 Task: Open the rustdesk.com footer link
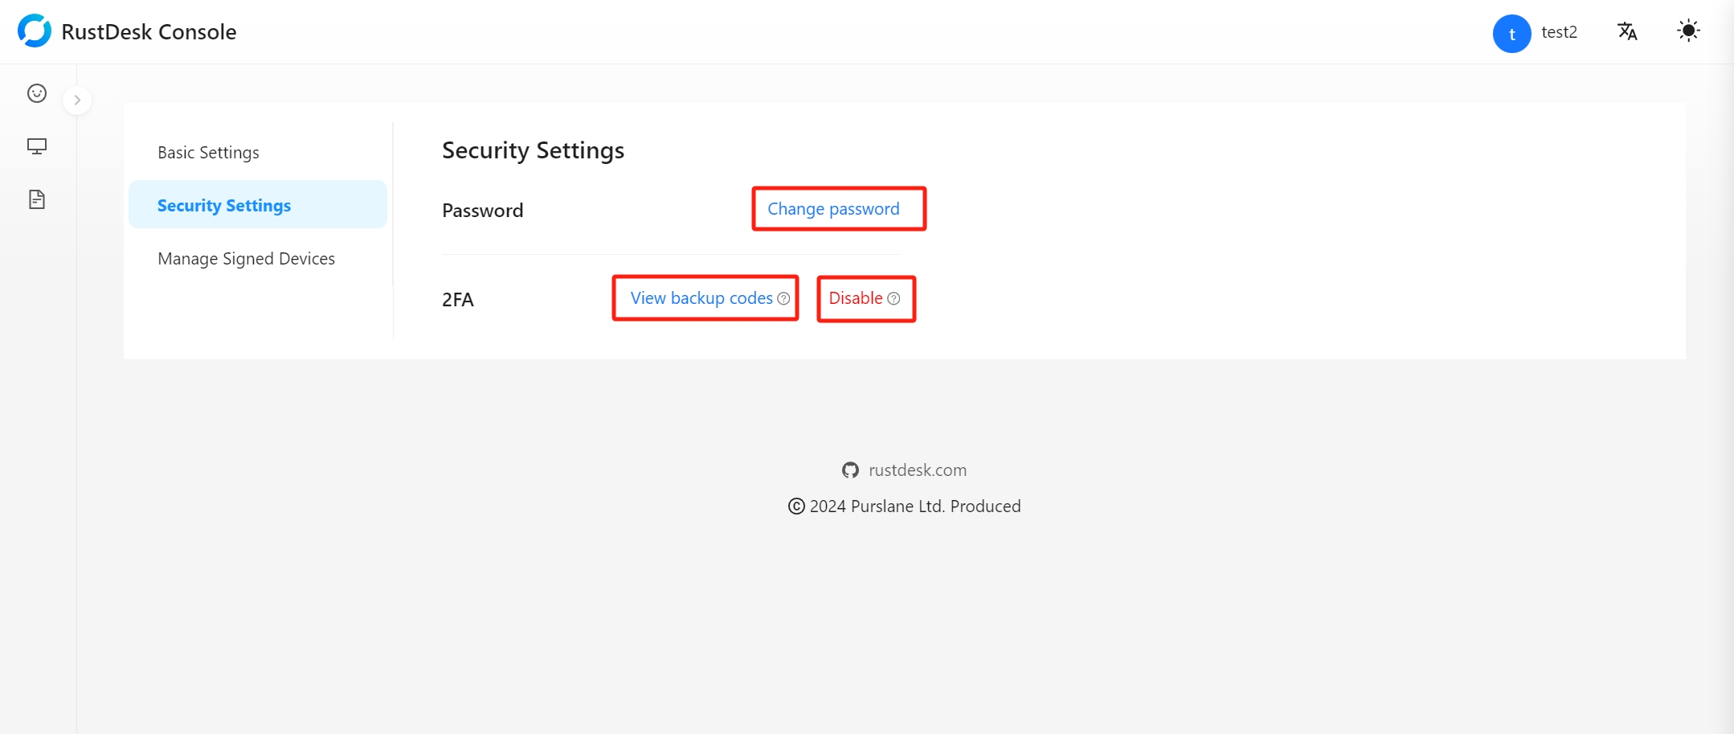(x=918, y=470)
